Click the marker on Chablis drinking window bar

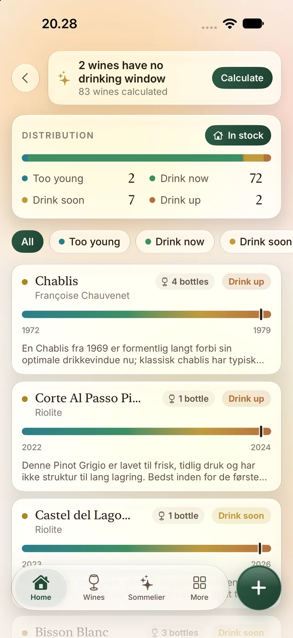point(261,314)
